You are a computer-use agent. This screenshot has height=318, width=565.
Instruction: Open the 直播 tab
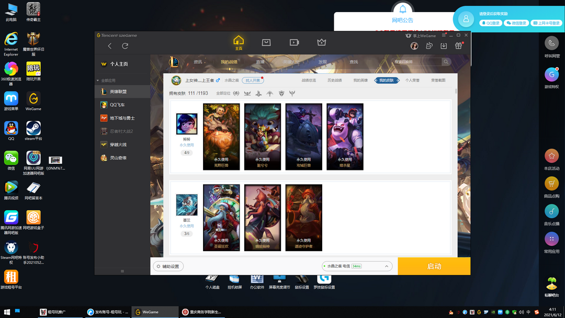pos(260,62)
